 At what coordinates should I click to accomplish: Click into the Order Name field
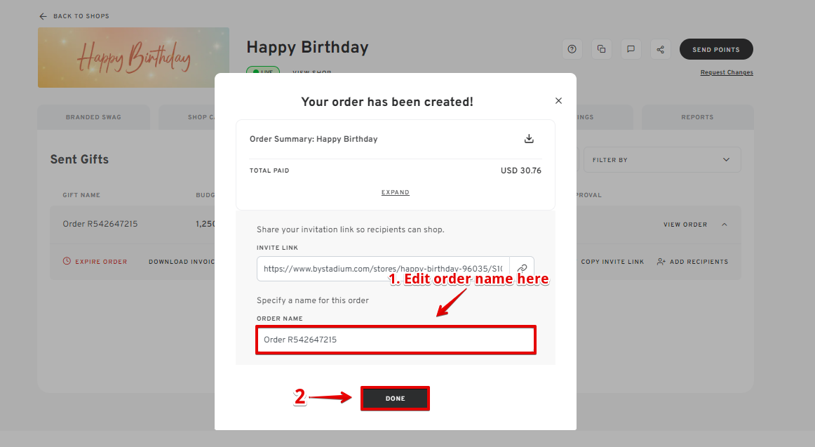tap(396, 340)
